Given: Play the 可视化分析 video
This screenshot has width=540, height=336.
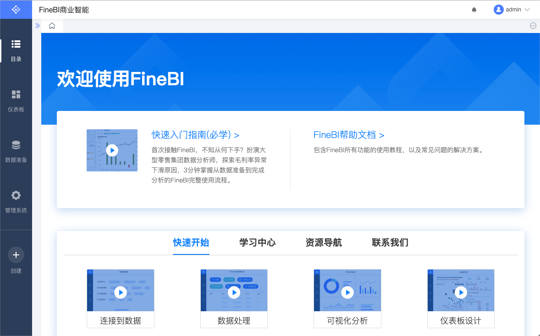Looking at the screenshot, I should tap(347, 292).
